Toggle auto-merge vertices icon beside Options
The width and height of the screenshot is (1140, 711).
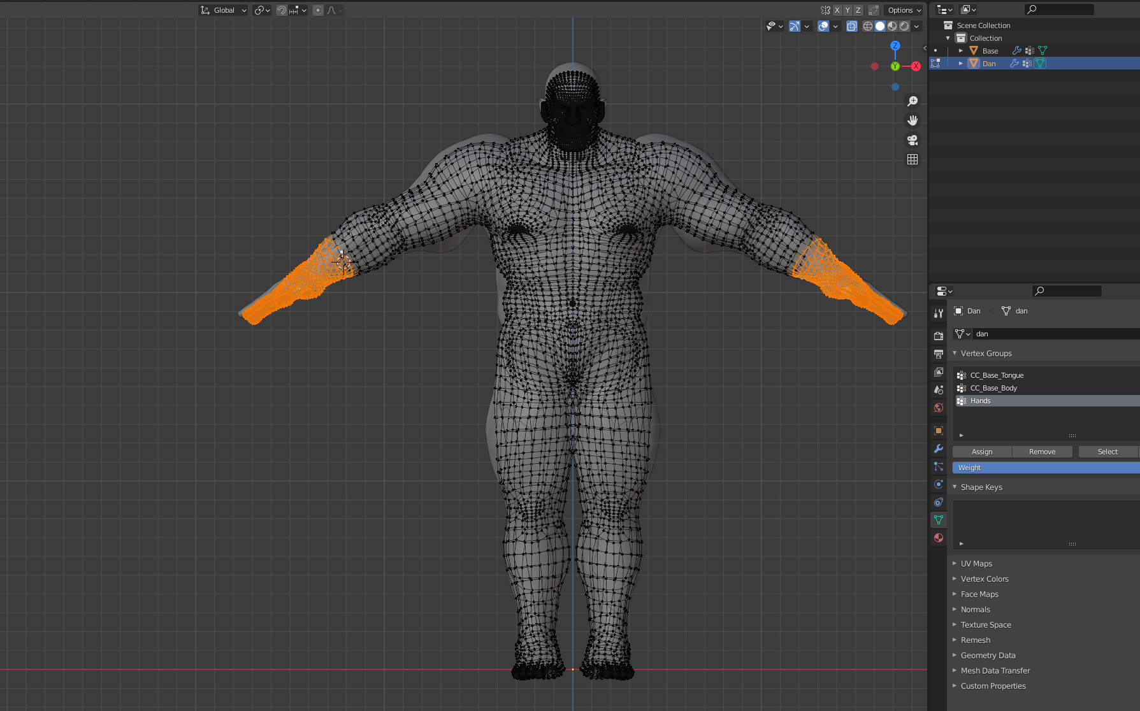[x=874, y=10]
